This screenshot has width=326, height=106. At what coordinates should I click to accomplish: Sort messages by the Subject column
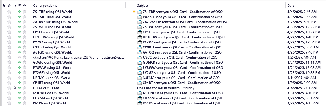[x=143, y=6]
